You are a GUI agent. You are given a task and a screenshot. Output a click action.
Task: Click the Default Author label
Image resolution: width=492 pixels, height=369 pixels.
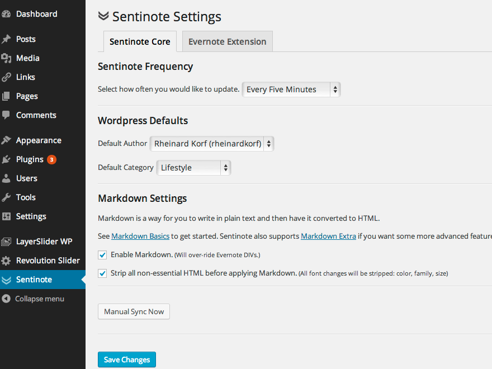point(122,143)
